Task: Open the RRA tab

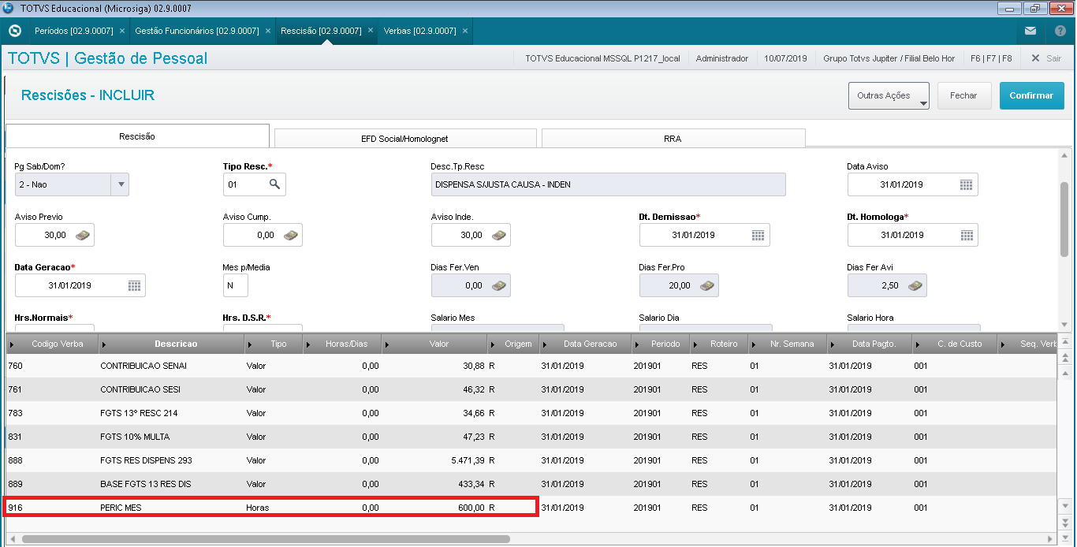Action: (673, 139)
